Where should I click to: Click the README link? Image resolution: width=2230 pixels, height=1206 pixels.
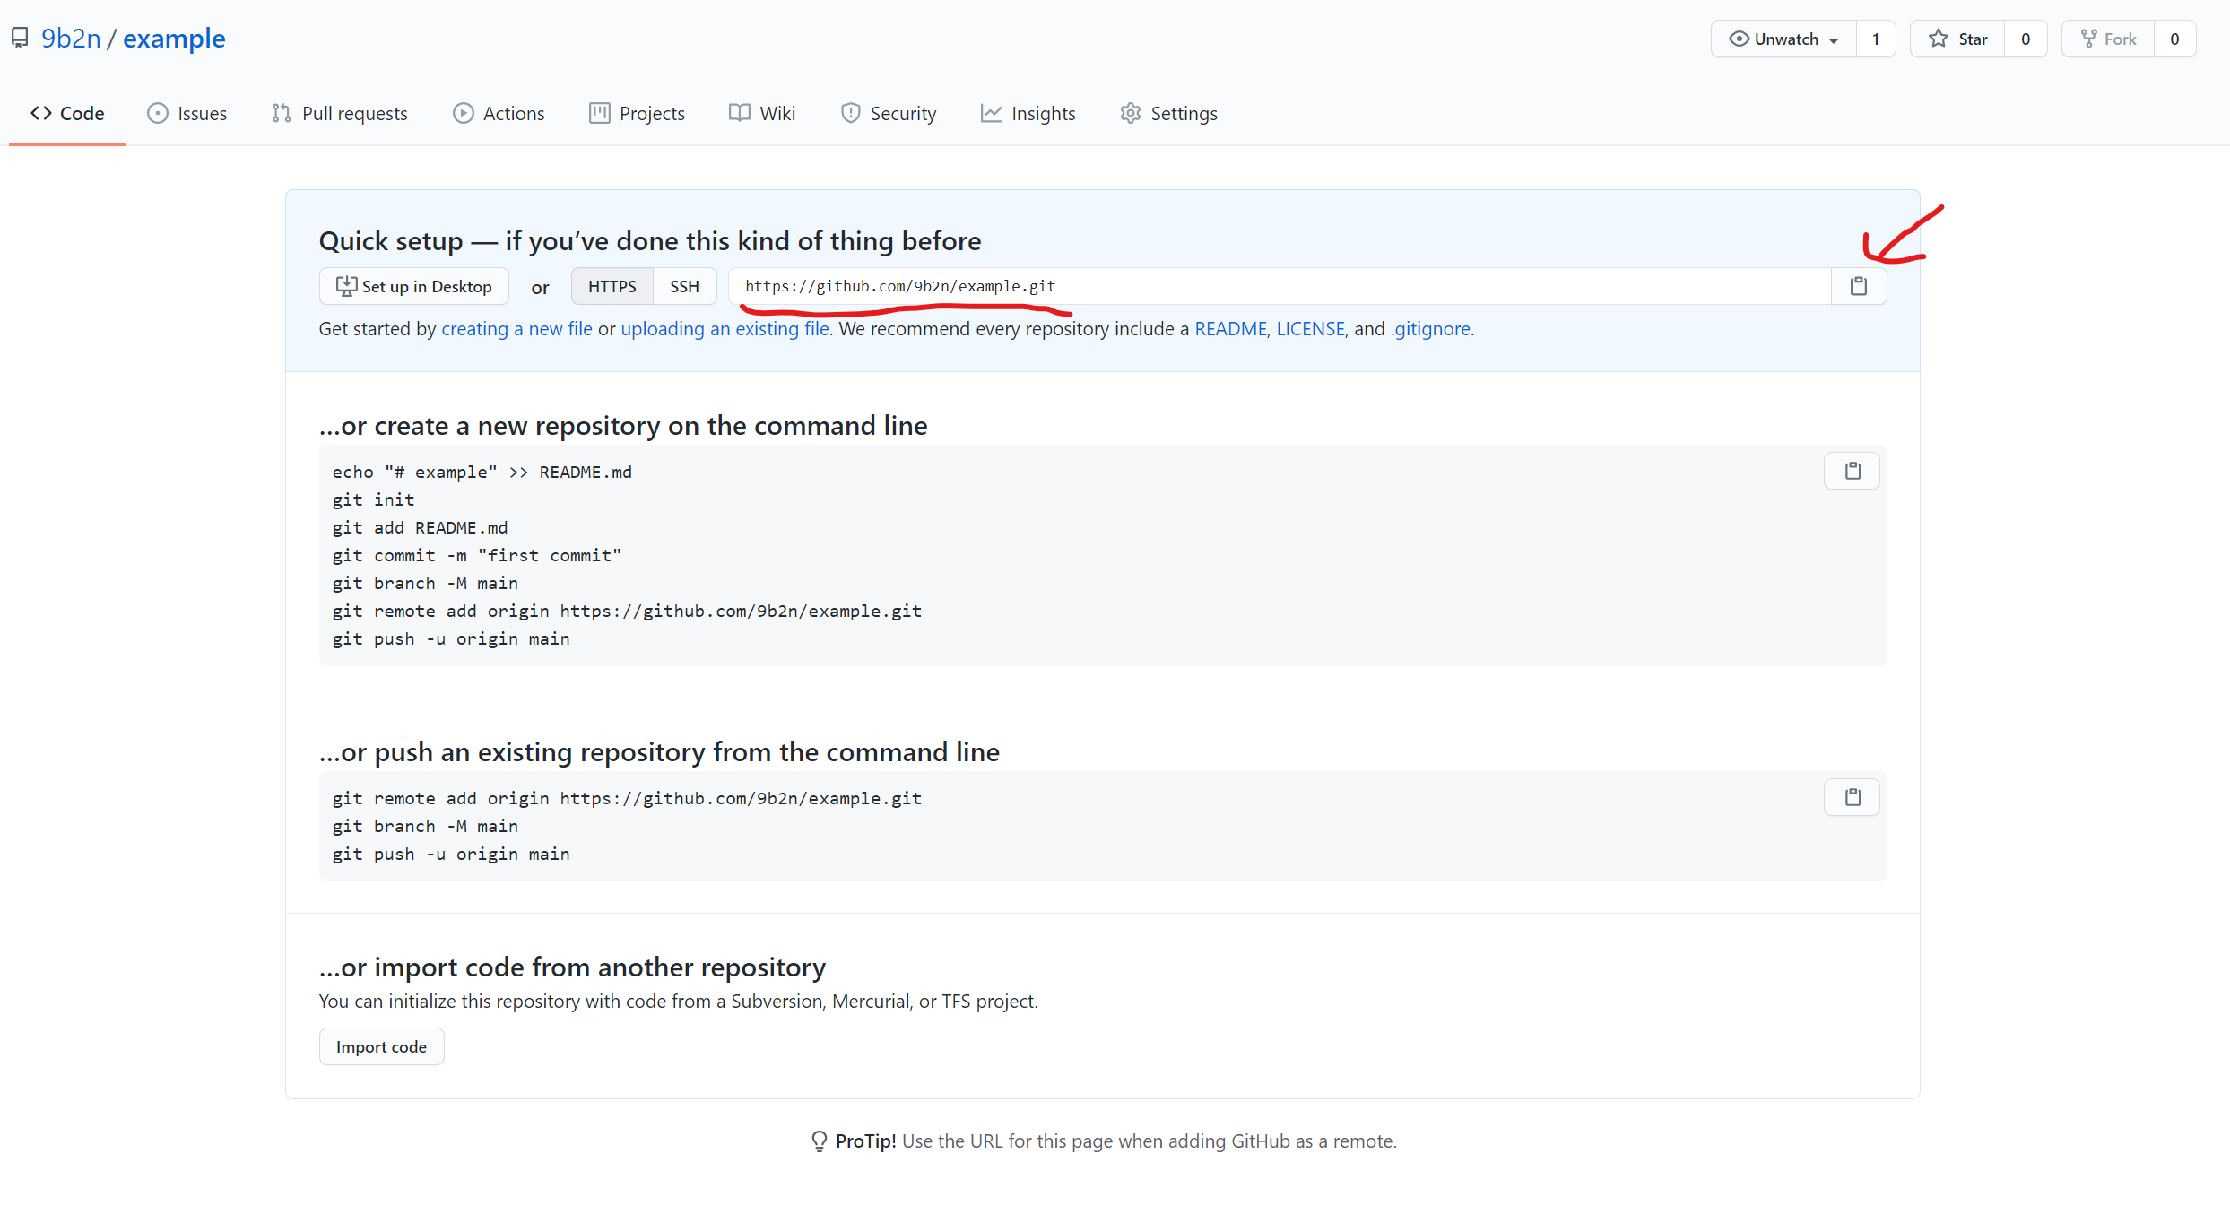click(x=1231, y=329)
